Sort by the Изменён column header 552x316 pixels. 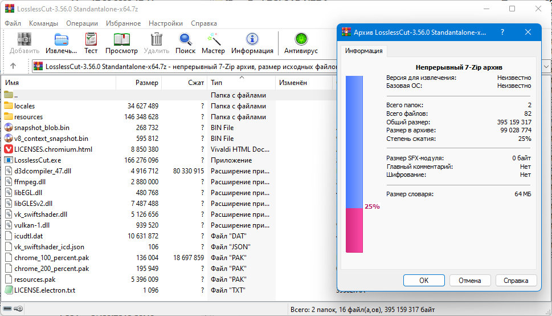click(x=304, y=83)
